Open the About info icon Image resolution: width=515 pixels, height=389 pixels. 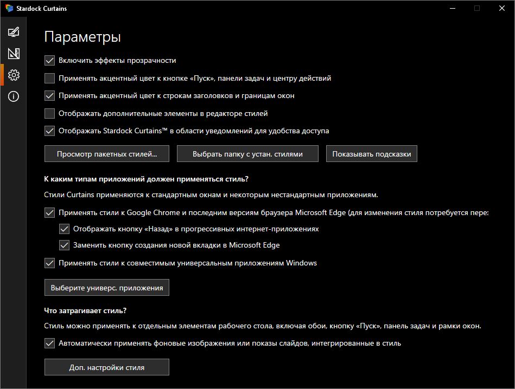(14, 97)
